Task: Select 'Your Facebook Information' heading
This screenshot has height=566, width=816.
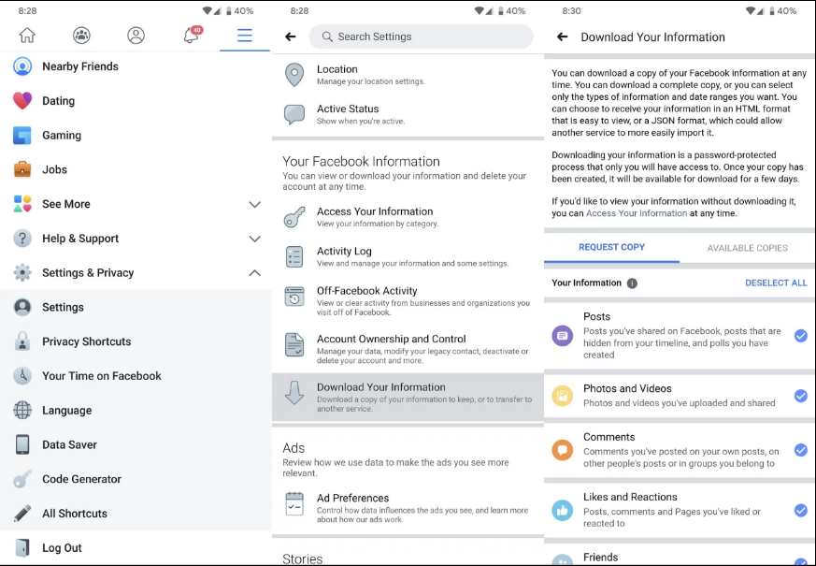Action: click(x=361, y=162)
